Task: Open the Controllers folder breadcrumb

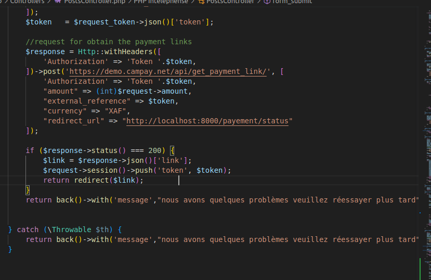Action: (27, 2)
